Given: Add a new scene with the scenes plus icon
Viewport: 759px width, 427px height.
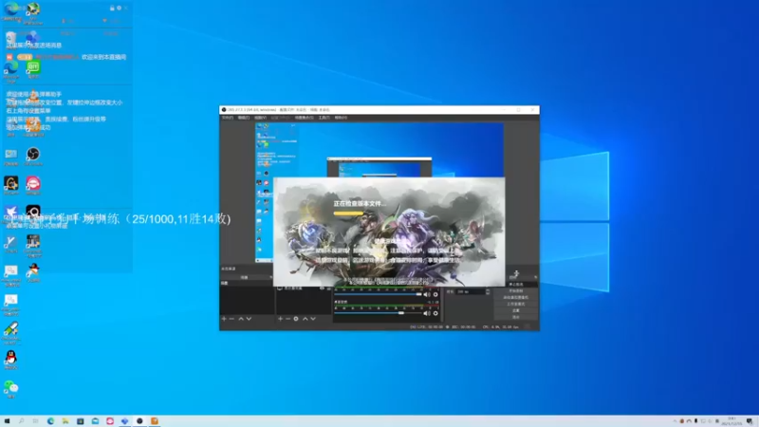Looking at the screenshot, I should tap(224, 319).
